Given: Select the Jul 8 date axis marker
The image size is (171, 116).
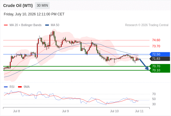Looking at the screenshot, I should pos(17,111).
